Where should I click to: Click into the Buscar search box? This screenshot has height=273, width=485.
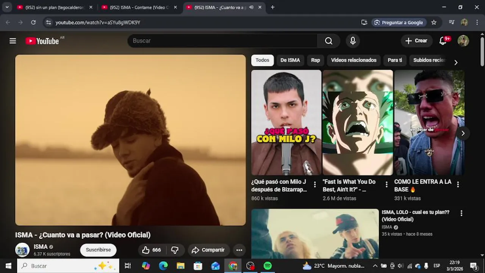222,41
